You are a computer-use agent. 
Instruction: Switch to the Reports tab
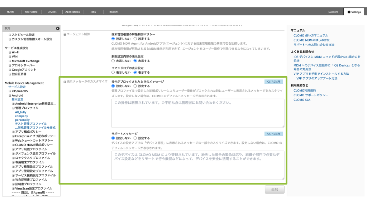[x=114, y=12]
